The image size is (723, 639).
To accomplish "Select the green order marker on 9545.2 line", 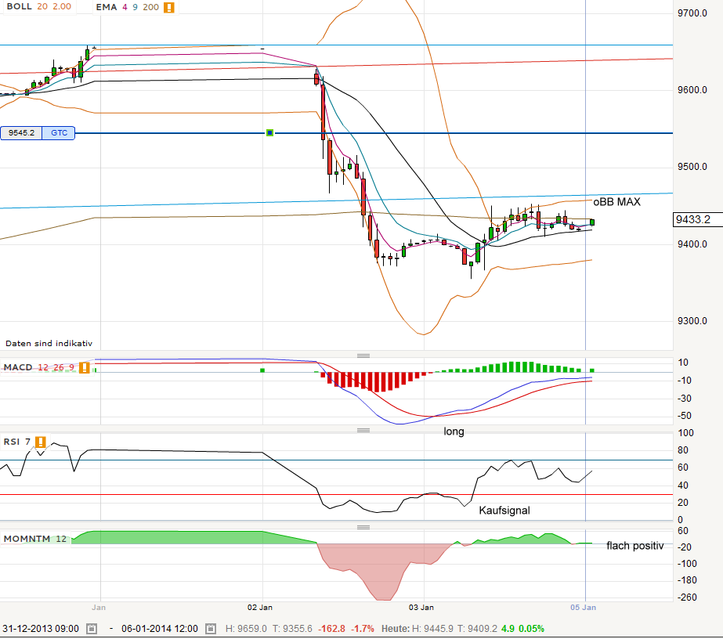I will click(x=269, y=133).
